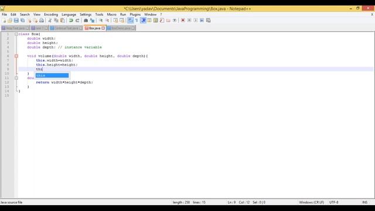Open the ? help menu

[x=161, y=15]
